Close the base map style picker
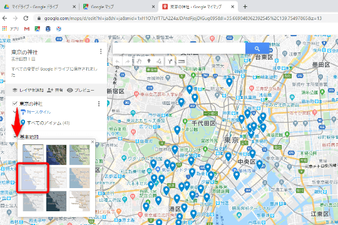 point(93,142)
